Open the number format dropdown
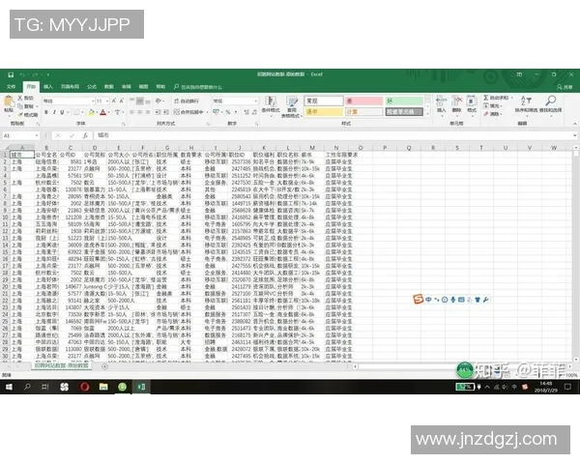 coord(256,101)
